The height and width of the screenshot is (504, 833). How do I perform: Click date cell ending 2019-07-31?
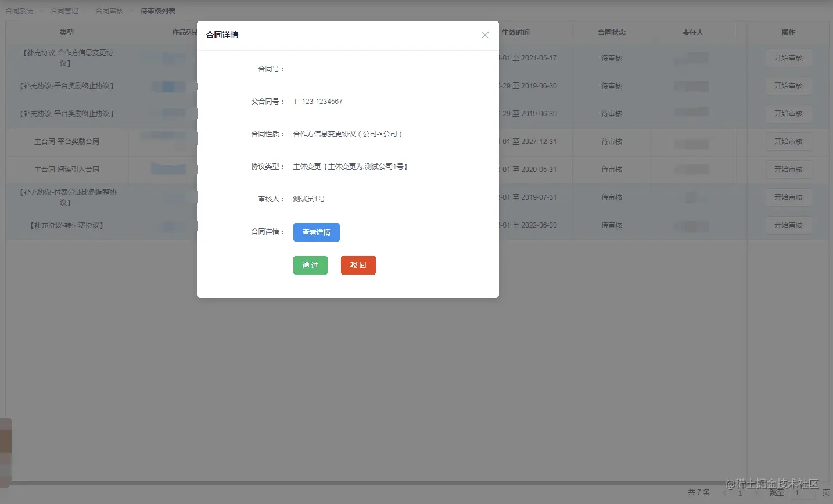(x=528, y=197)
